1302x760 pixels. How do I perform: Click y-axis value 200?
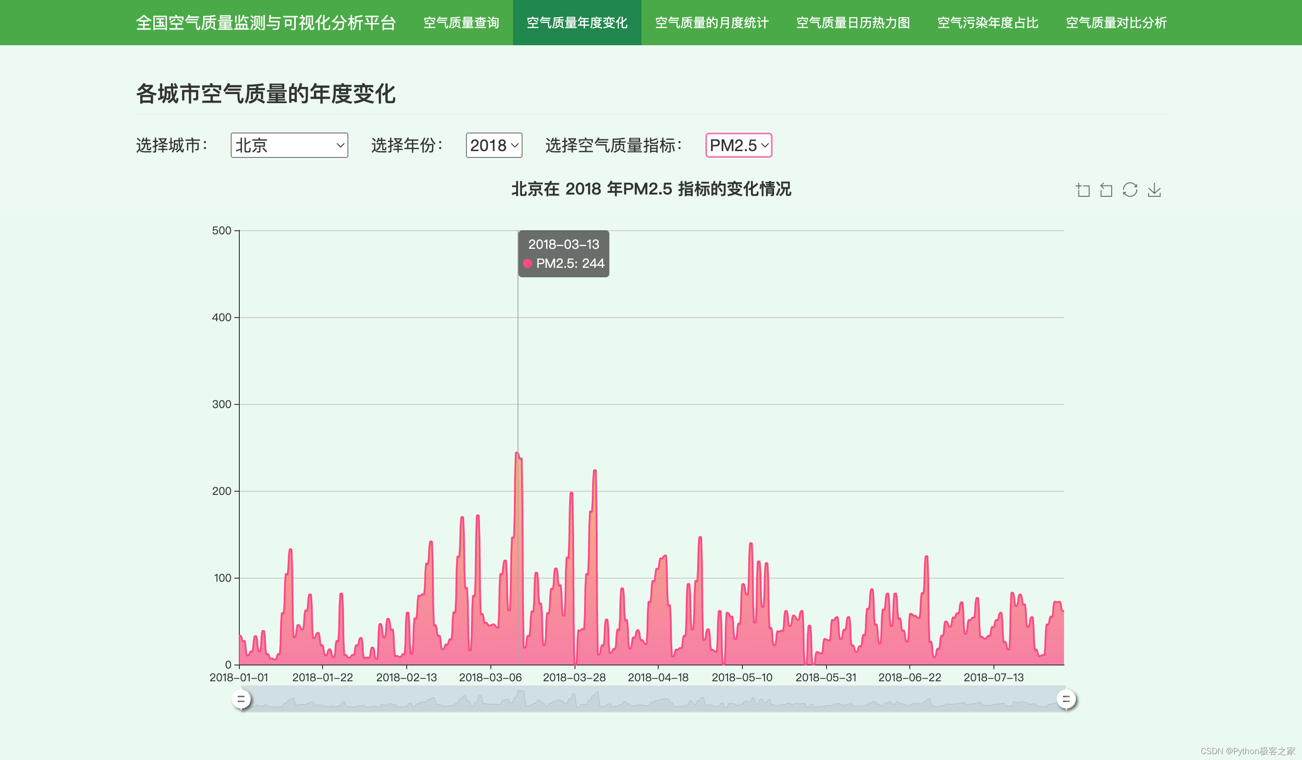pyautogui.click(x=222, y=491)
